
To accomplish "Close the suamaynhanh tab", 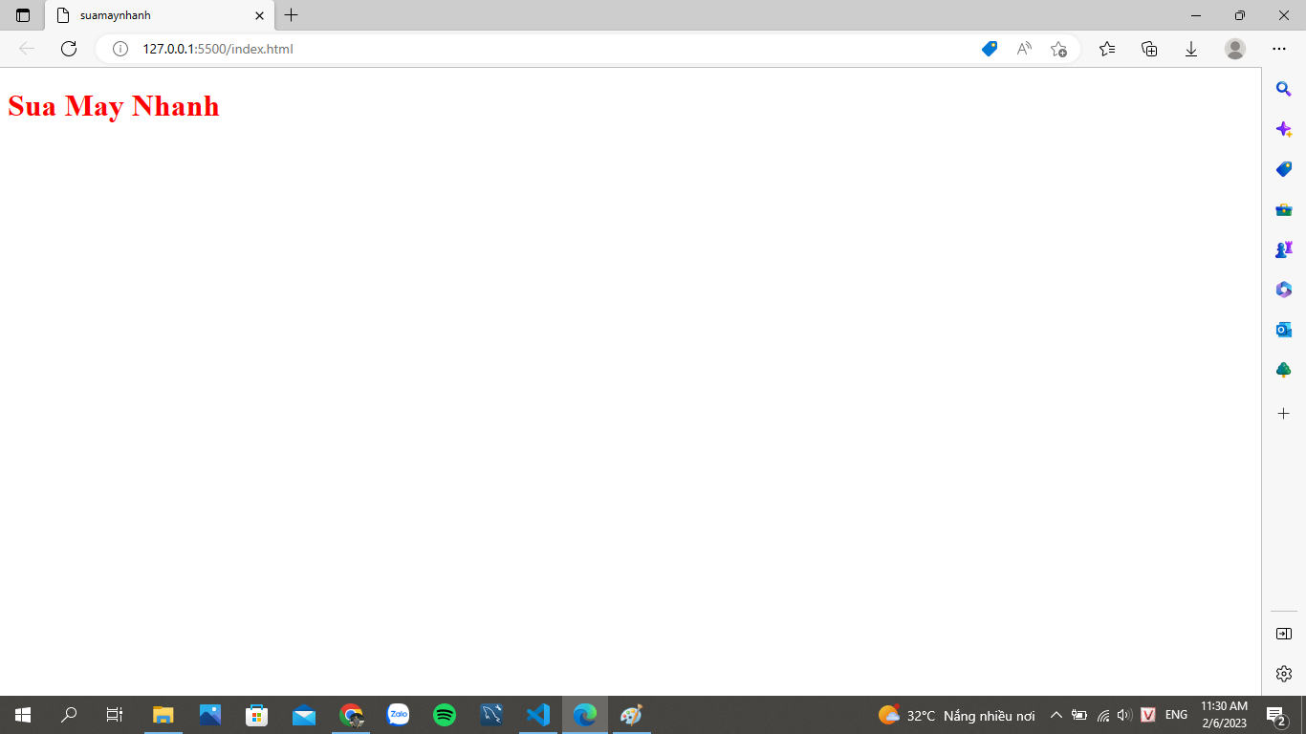I will tap(259, 15).
